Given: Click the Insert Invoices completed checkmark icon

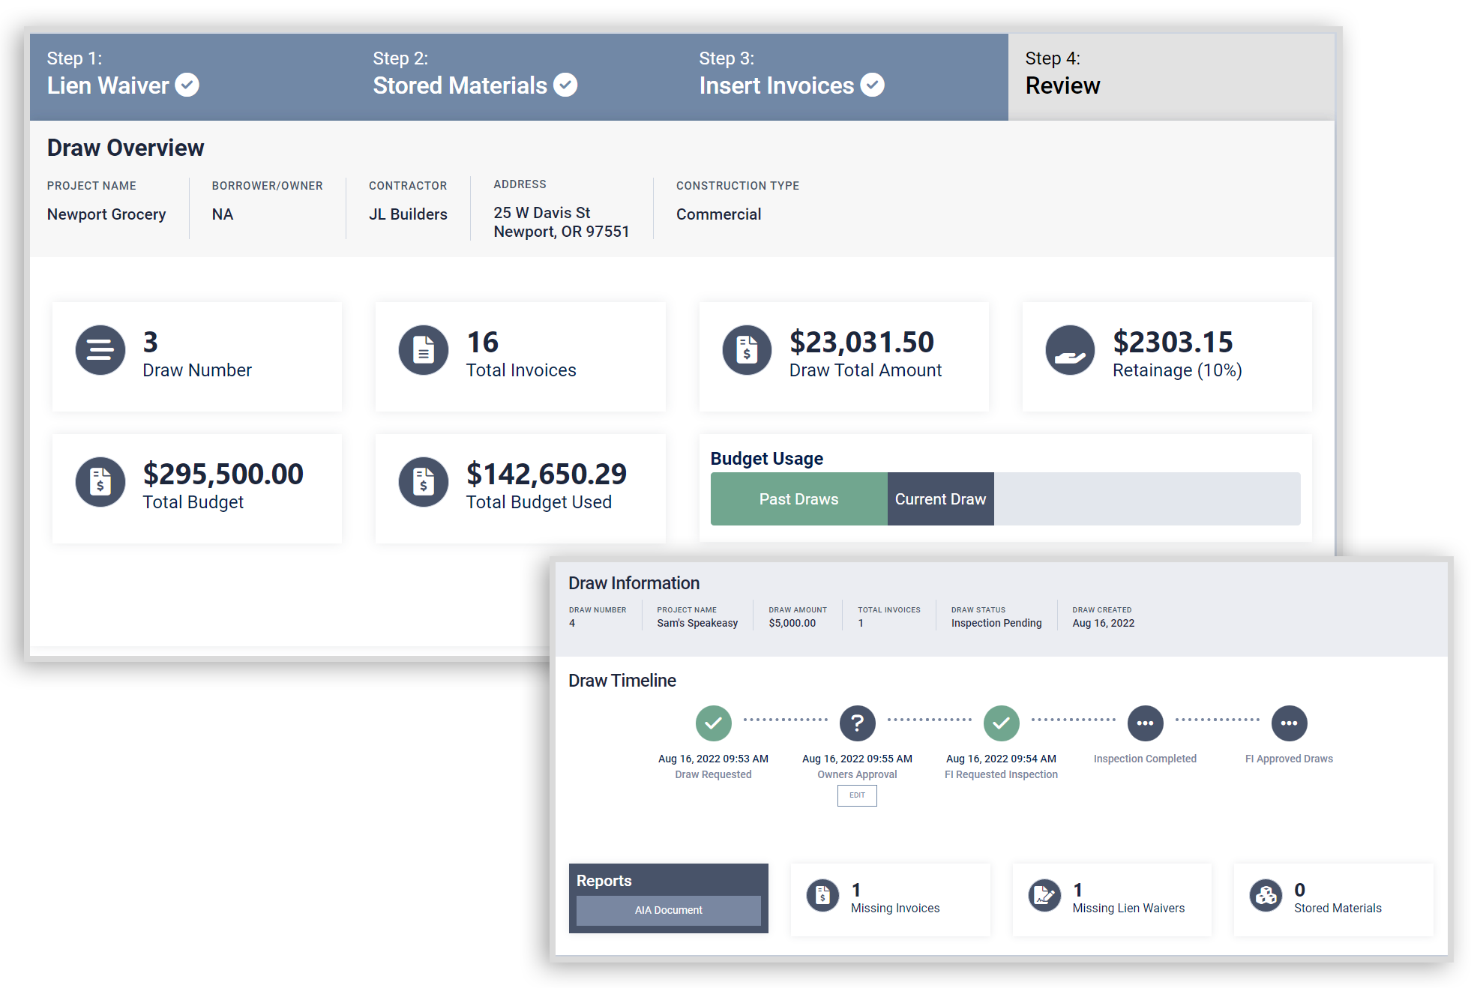Looking at the screenshot, I should (x=872, y=85).
